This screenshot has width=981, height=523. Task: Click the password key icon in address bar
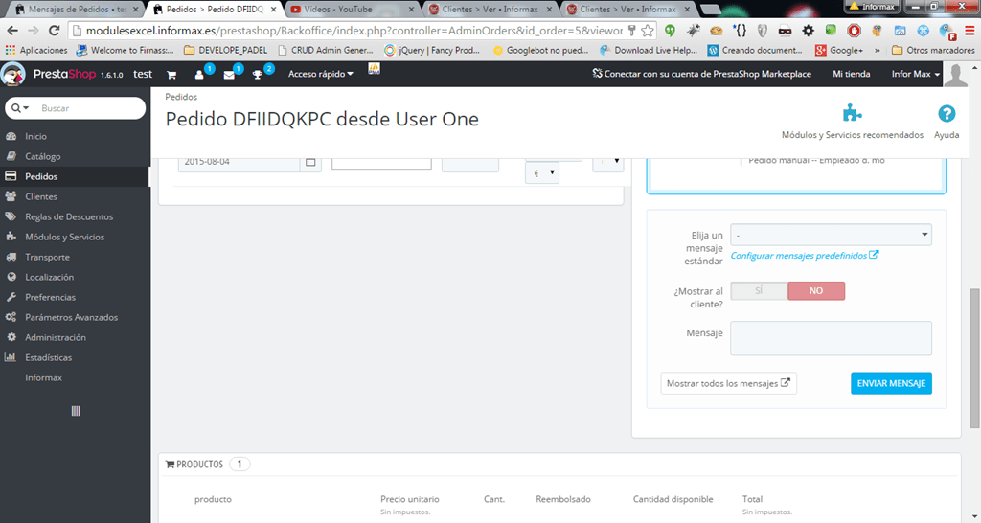(x=632, y=30)
